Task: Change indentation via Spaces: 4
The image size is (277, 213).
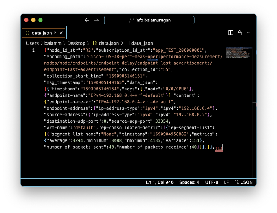Action: 189,182
